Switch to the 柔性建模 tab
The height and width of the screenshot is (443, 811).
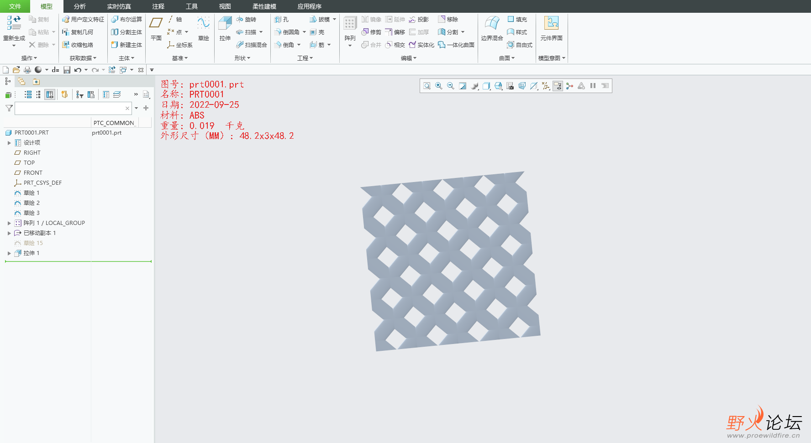[x=264, y=6]
